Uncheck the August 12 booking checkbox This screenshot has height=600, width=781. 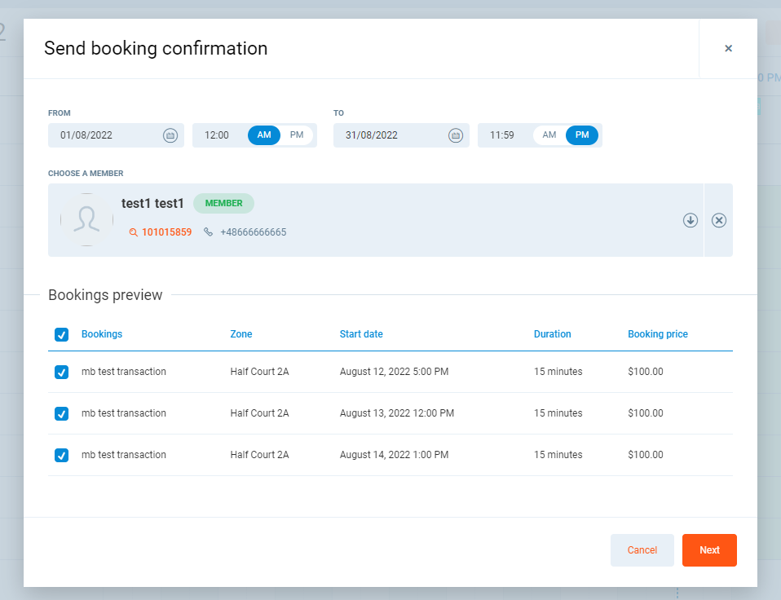pos(61,372)
